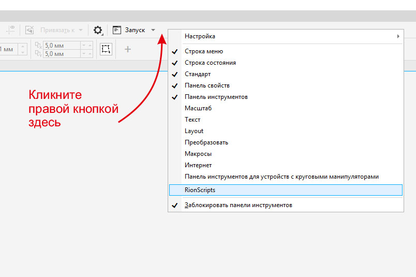Enable the Макросы toolbar

286,154
